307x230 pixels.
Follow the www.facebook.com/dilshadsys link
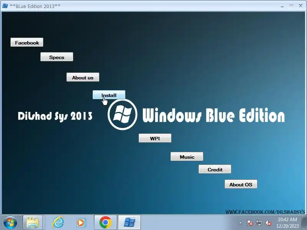[x=265, y=212]
